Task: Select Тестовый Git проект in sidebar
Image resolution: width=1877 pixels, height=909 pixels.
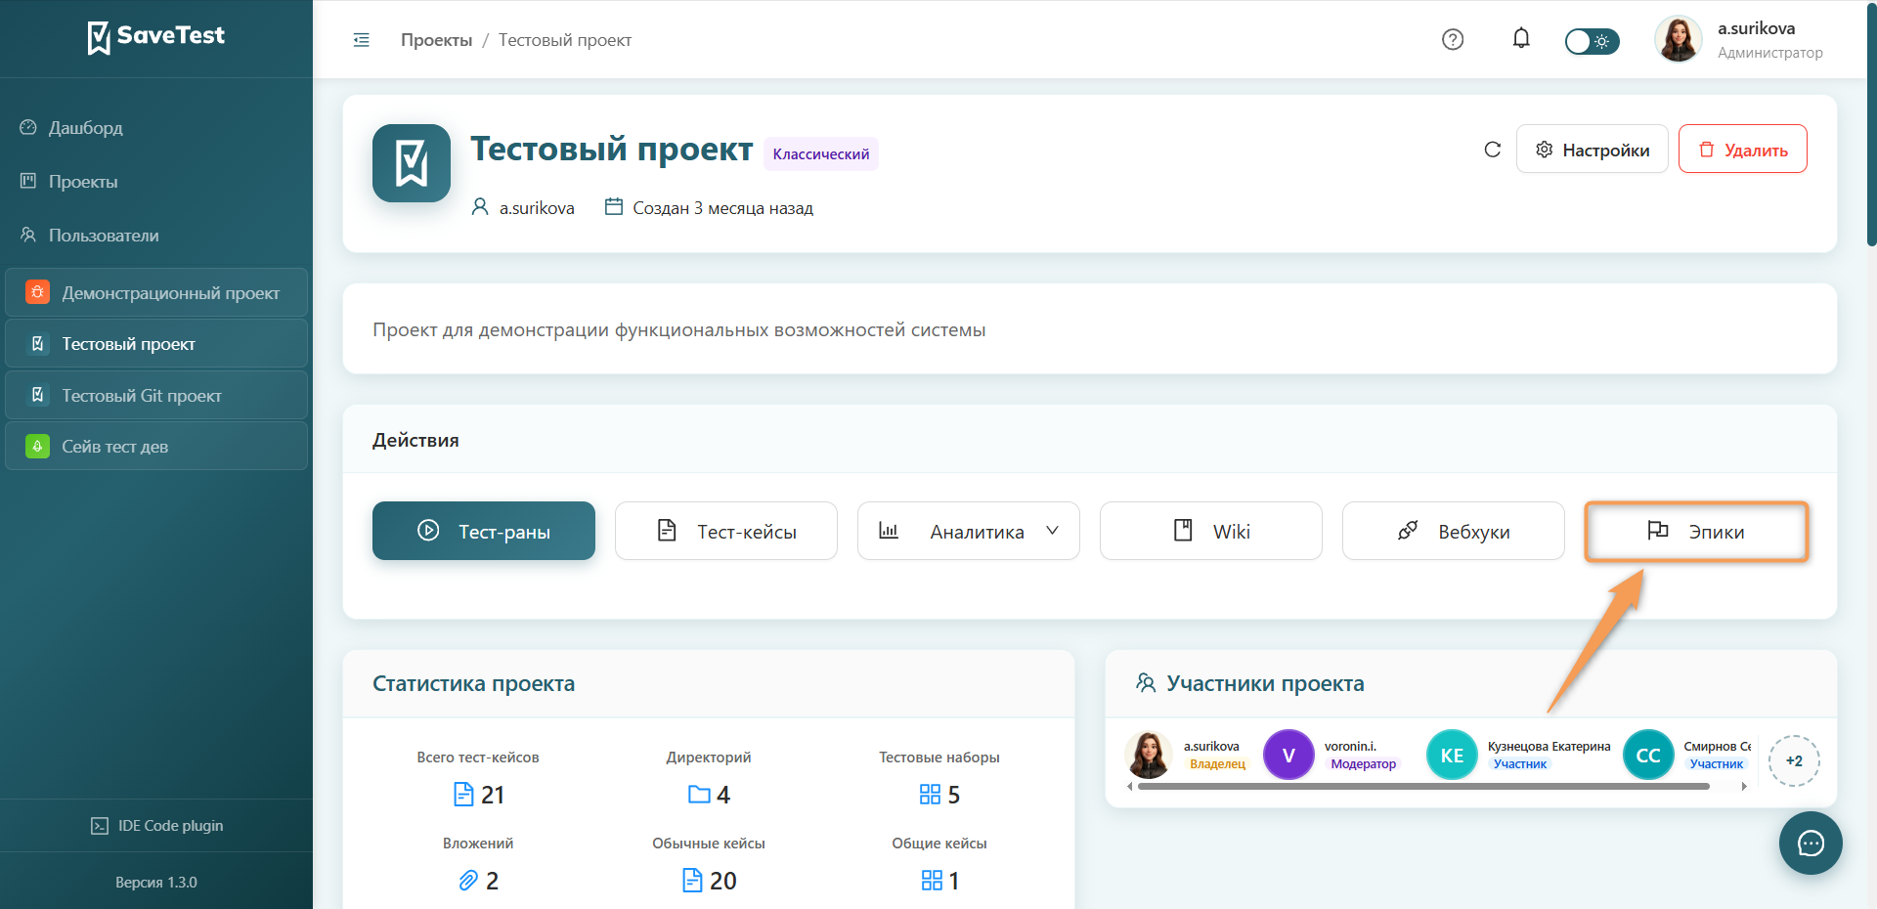Action: click(156, 396)
